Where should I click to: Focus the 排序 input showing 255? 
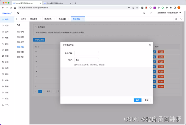coord(86,60)
